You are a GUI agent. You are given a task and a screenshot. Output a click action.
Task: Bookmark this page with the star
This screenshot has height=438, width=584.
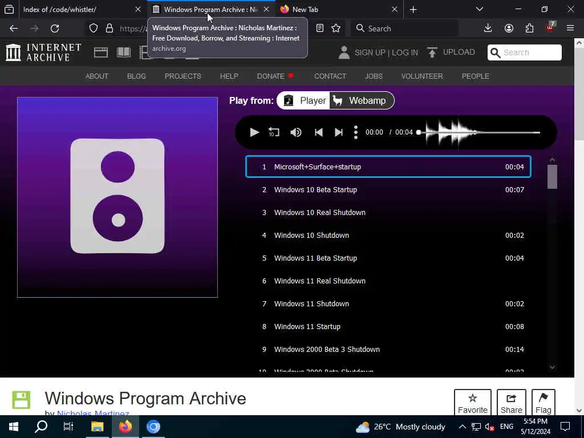tap(336, 29)
